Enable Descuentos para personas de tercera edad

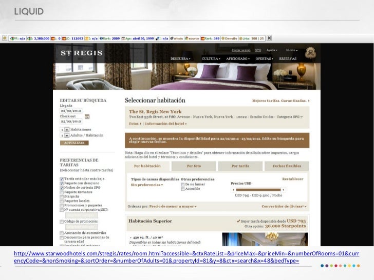click(x=62, y=237)
